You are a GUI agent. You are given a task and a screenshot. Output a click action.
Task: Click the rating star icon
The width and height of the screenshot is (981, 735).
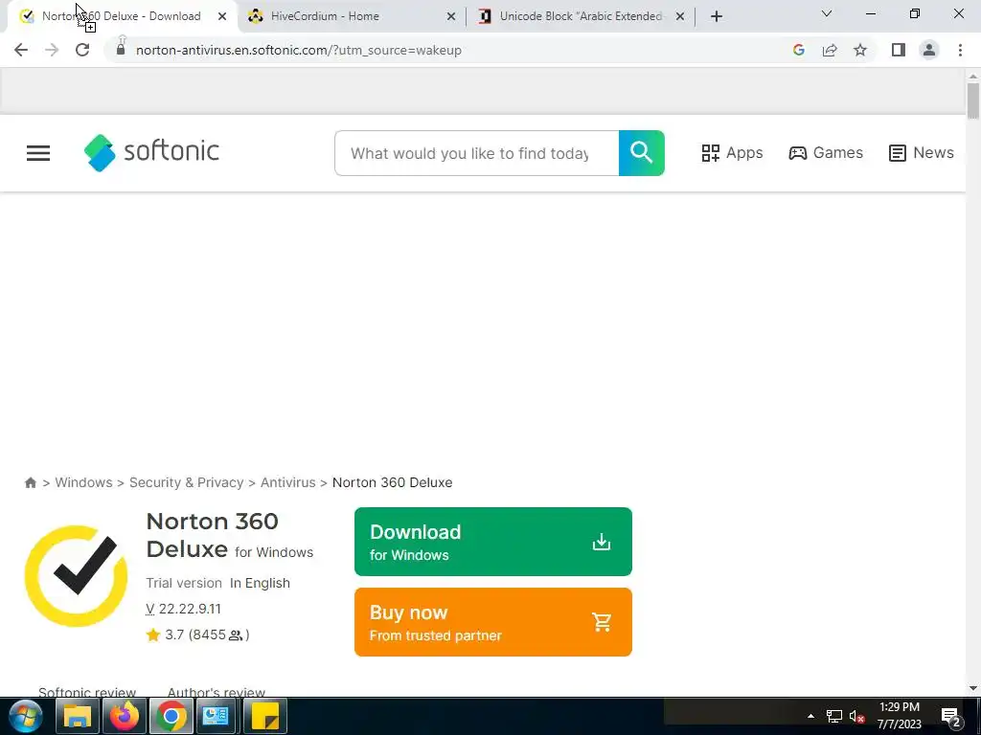[x=153, y=635]
